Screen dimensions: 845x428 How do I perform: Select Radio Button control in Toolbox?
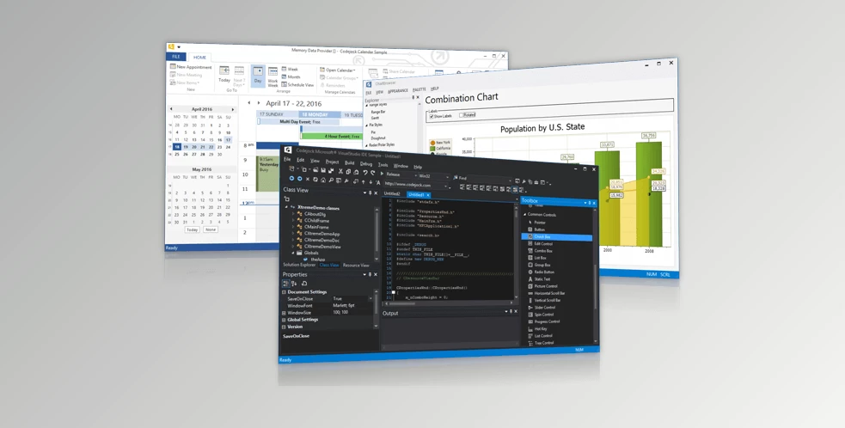click(545, 272)
